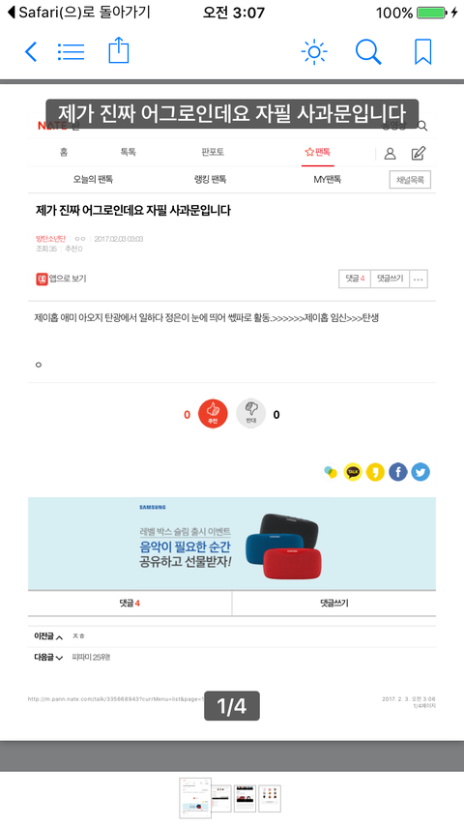The height and width of the screenshot is (826, 464).
Task: Switch to the 팬톡 tab
Action: [x=318, y=152]
